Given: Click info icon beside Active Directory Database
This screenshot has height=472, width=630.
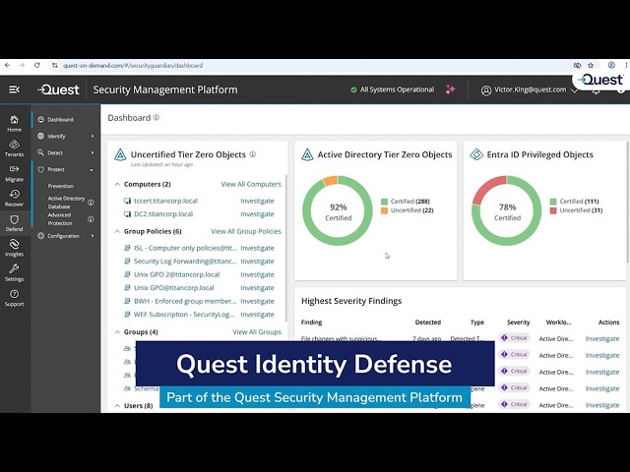Looking at the screenshot, I should click(91, 203).
